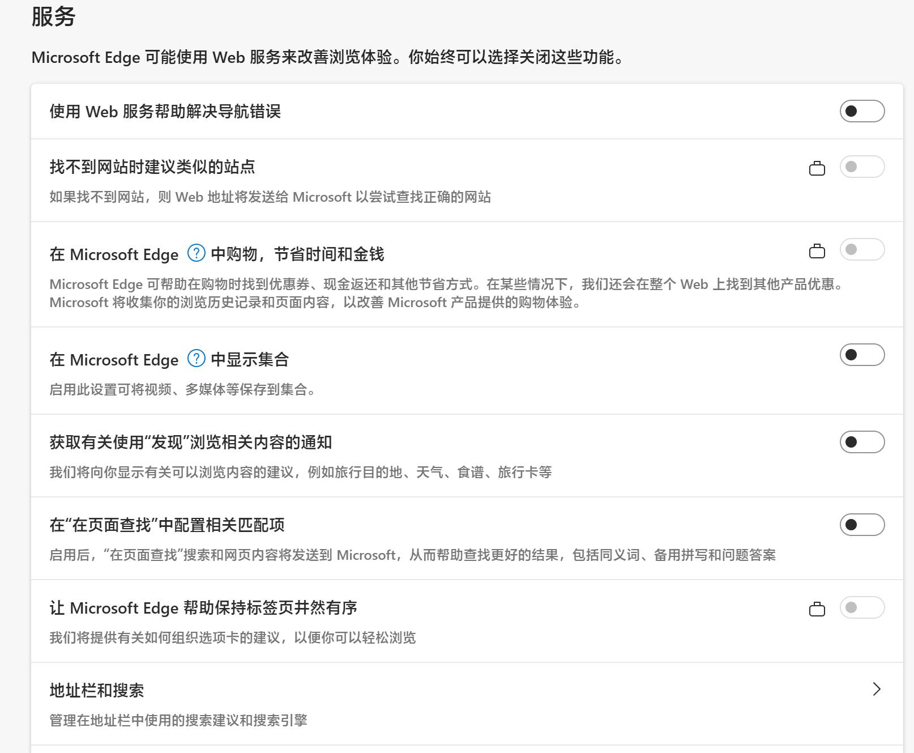Screen dimensions: 914x753
Task: Click description '启用此设置可将视频、多媒体等保存到集合。'
Action: pos(182,389)
